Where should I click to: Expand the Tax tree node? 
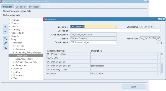click(12, 78)
